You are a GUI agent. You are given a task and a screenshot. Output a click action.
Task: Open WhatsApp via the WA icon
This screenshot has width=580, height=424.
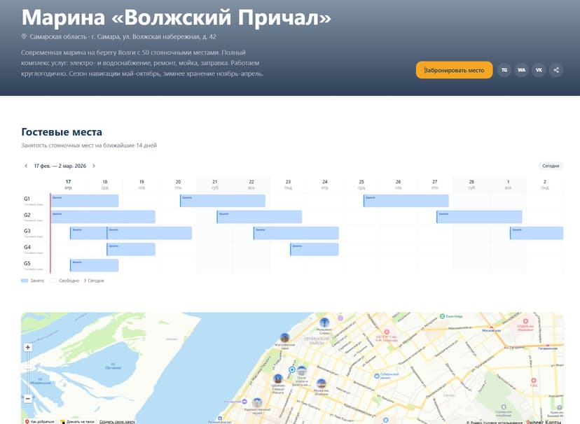point(522,70)
